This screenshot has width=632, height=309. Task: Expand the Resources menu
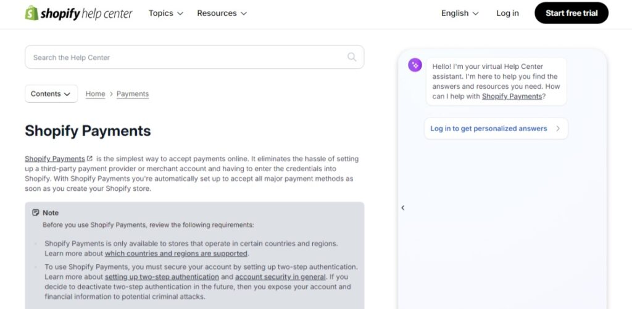click(x=222, y=14)
